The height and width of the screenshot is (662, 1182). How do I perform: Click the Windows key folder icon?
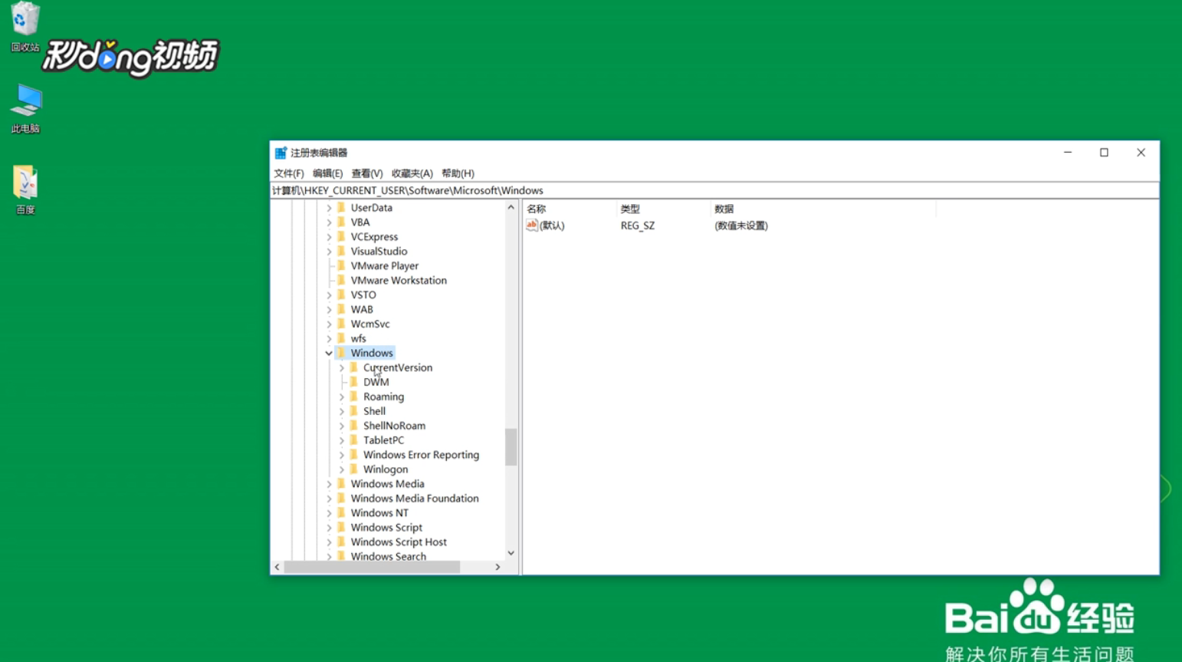342,354
